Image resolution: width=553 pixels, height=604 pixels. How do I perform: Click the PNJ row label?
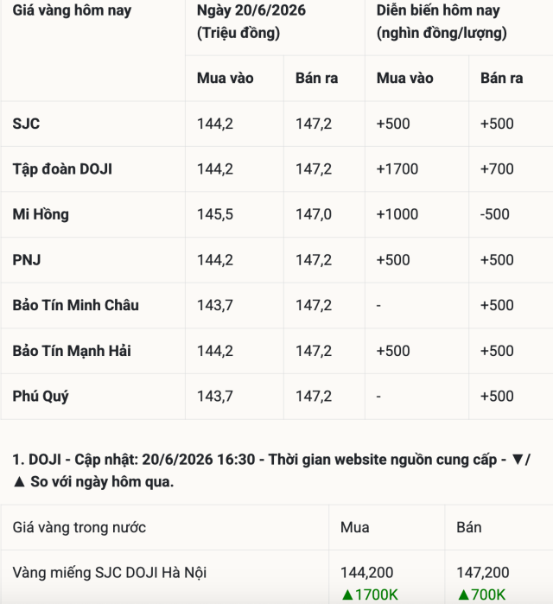click(x=27, y=260)
